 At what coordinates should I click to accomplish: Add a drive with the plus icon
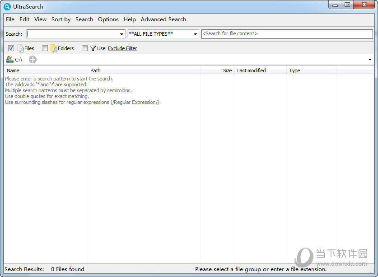click(33, 60)
